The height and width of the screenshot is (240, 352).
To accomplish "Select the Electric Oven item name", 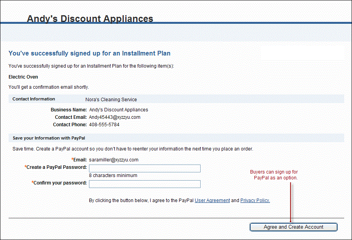I will tap(23, 77).
